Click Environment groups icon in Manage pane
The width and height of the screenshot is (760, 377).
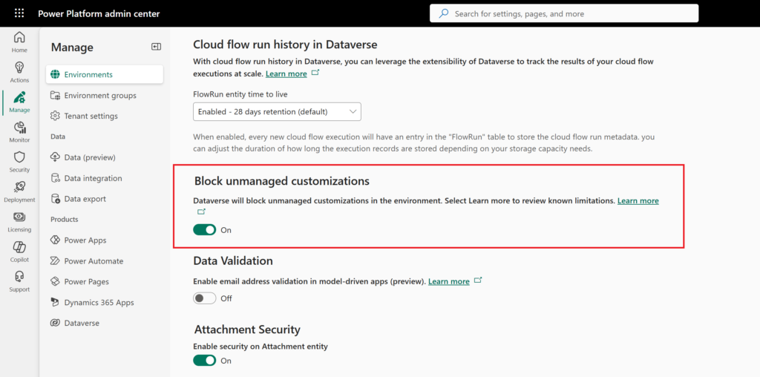pyautogui.click(x=55, y=96)
